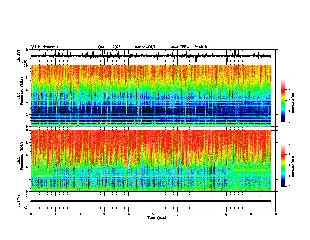Click the 'ch.1(V)' waveform axis label
This screenshot has height=240, width=310.
pyautogui.click(x=19, y=56)
